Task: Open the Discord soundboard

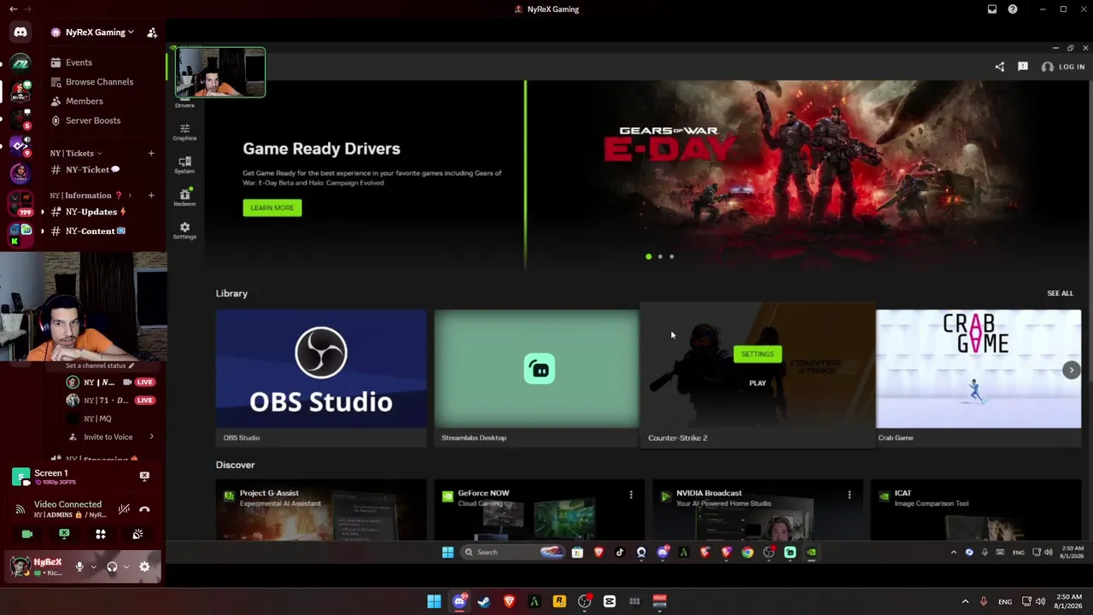Action: pyautogui.click(x=137, y=534)
